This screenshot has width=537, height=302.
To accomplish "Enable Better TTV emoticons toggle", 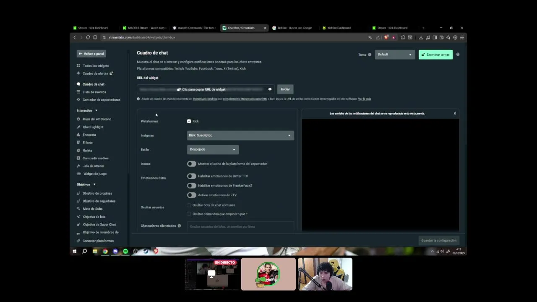I will point(191,176).
